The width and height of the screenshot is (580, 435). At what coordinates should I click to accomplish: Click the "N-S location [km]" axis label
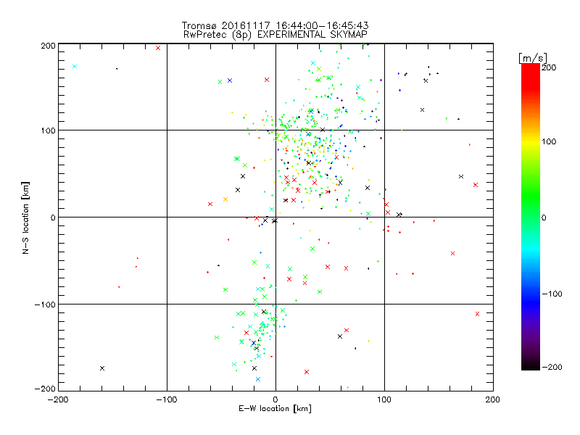point(25,217)
